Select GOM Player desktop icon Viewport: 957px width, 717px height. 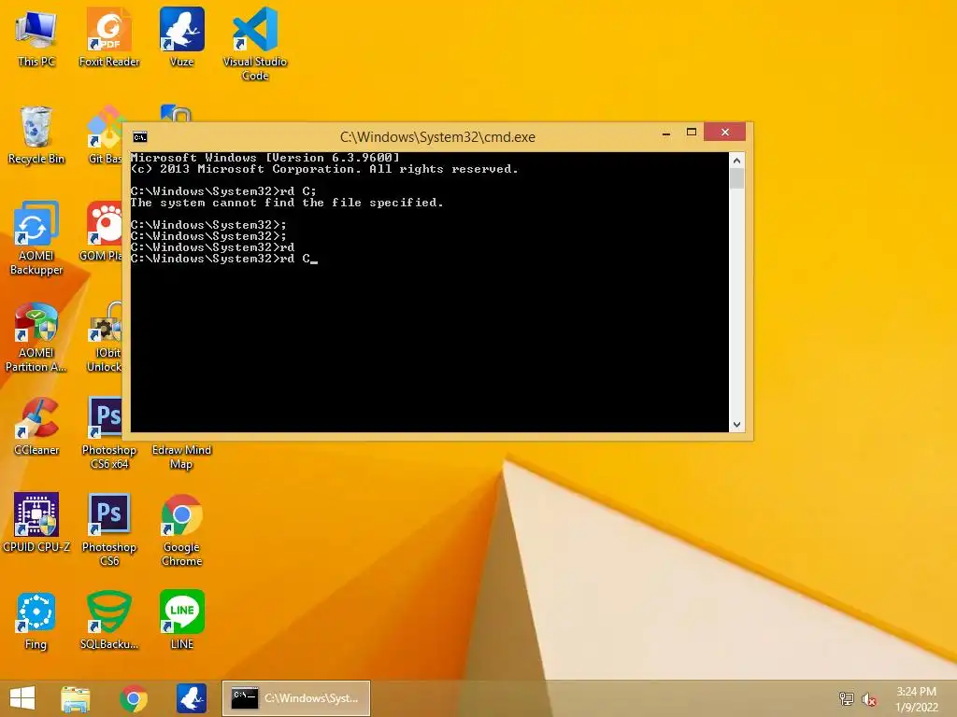[103, 232]
